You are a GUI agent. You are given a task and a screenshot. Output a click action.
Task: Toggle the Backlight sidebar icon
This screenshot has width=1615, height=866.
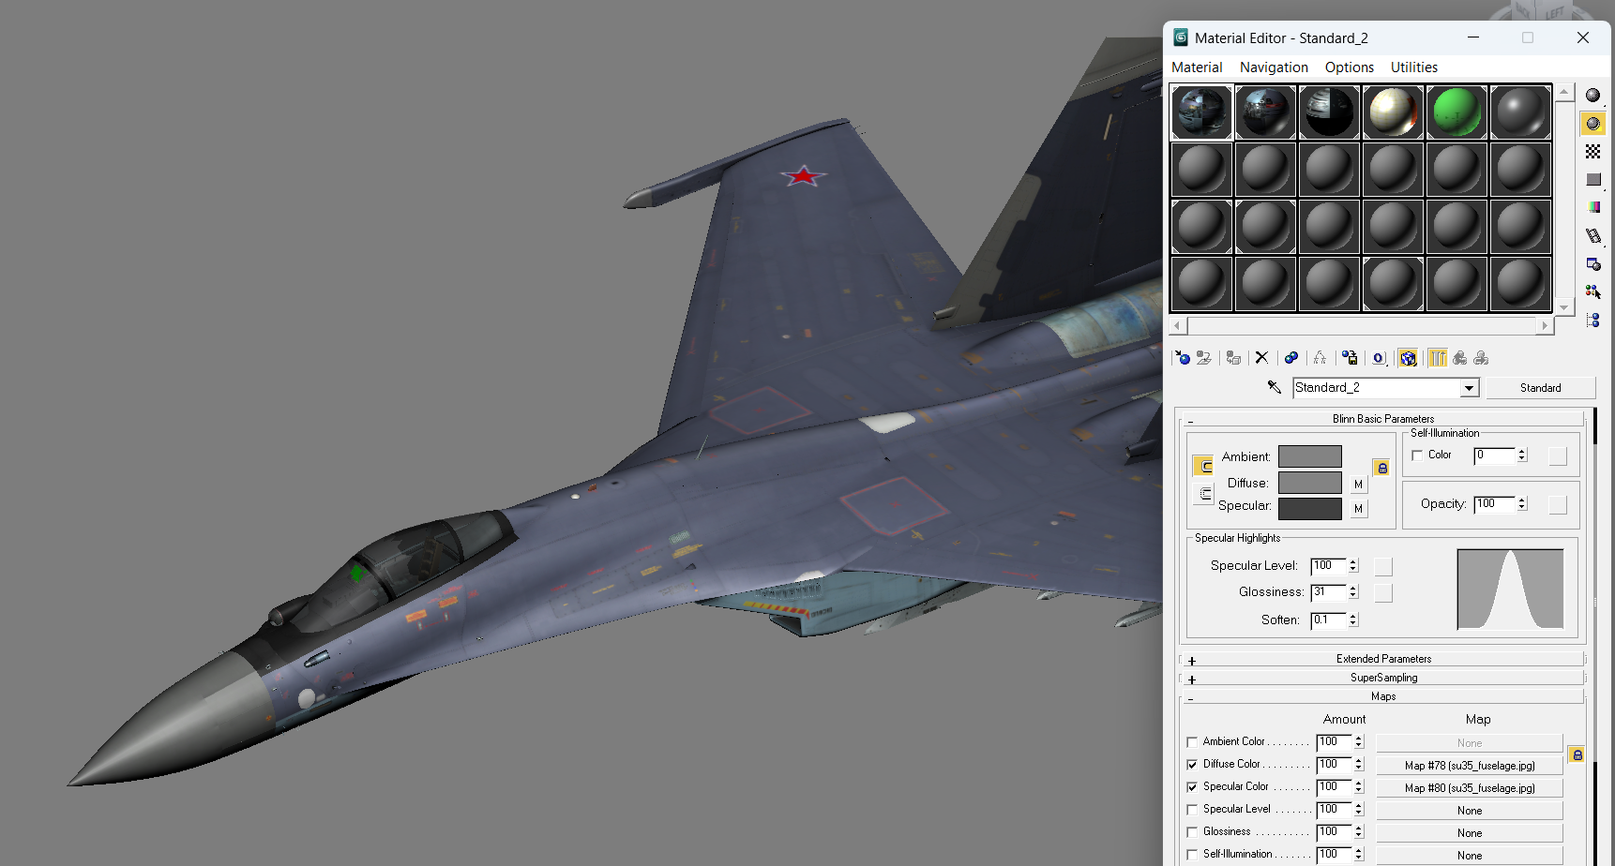pos(1592,124)
